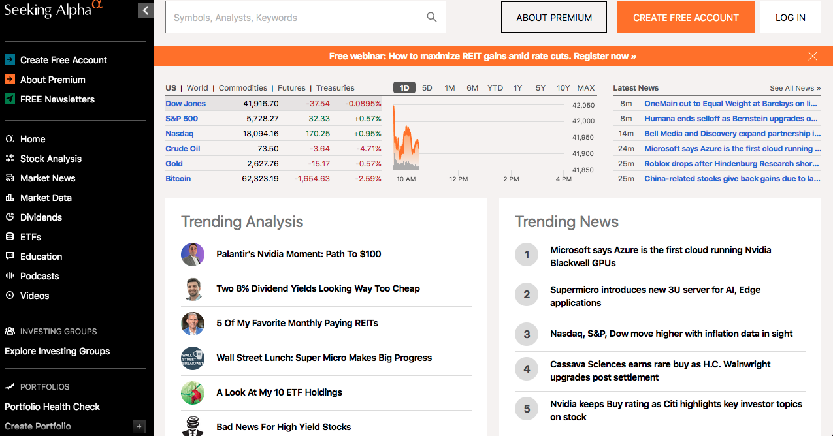833x436 pixels.
Task: Select the MAX chart range
Action: coord(586,88)
